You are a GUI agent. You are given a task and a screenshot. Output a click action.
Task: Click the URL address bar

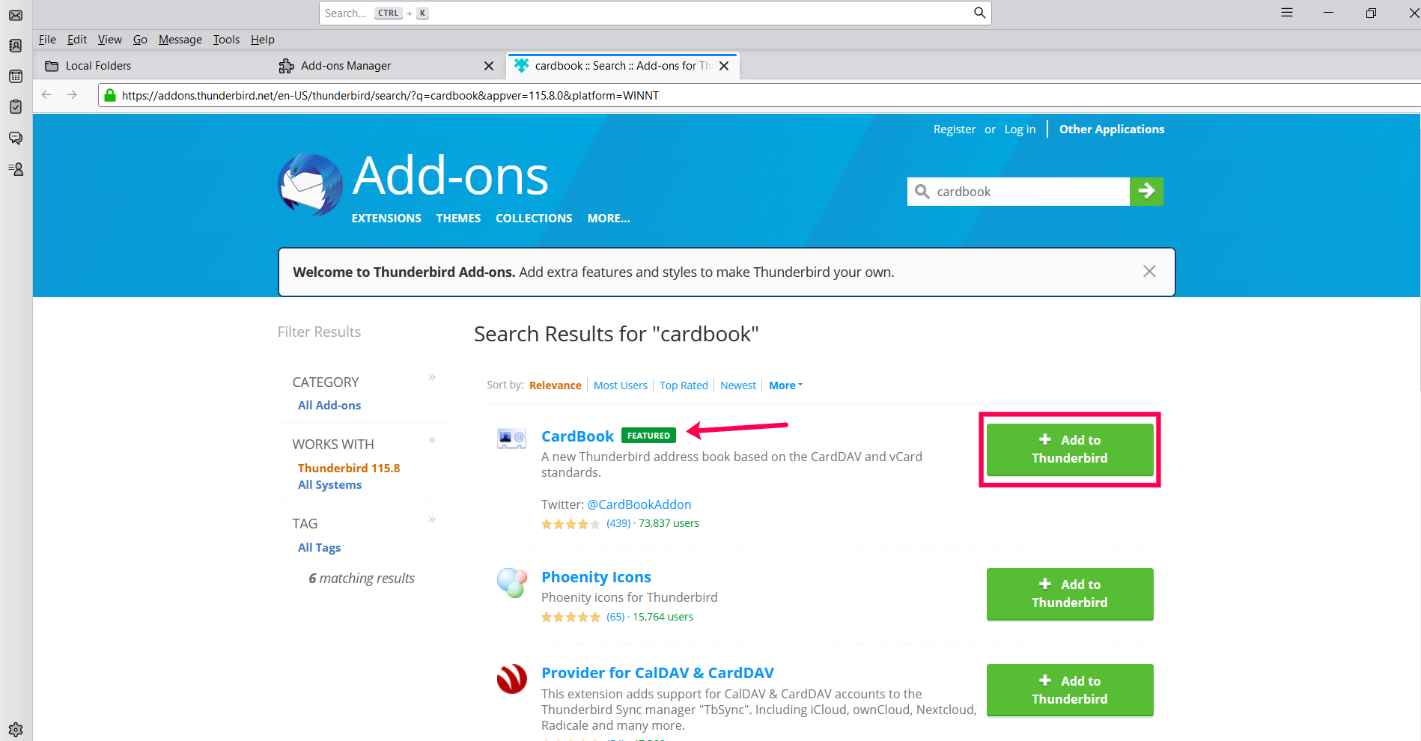(x=759, y=95)
